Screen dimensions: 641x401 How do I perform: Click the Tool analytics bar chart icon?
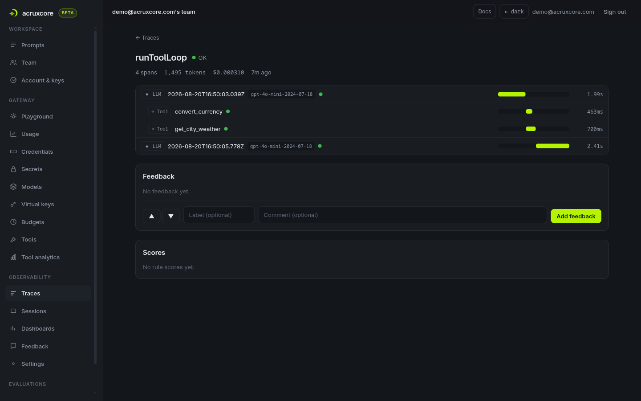pos(13,257)
